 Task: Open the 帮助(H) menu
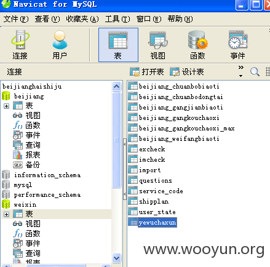180,19
